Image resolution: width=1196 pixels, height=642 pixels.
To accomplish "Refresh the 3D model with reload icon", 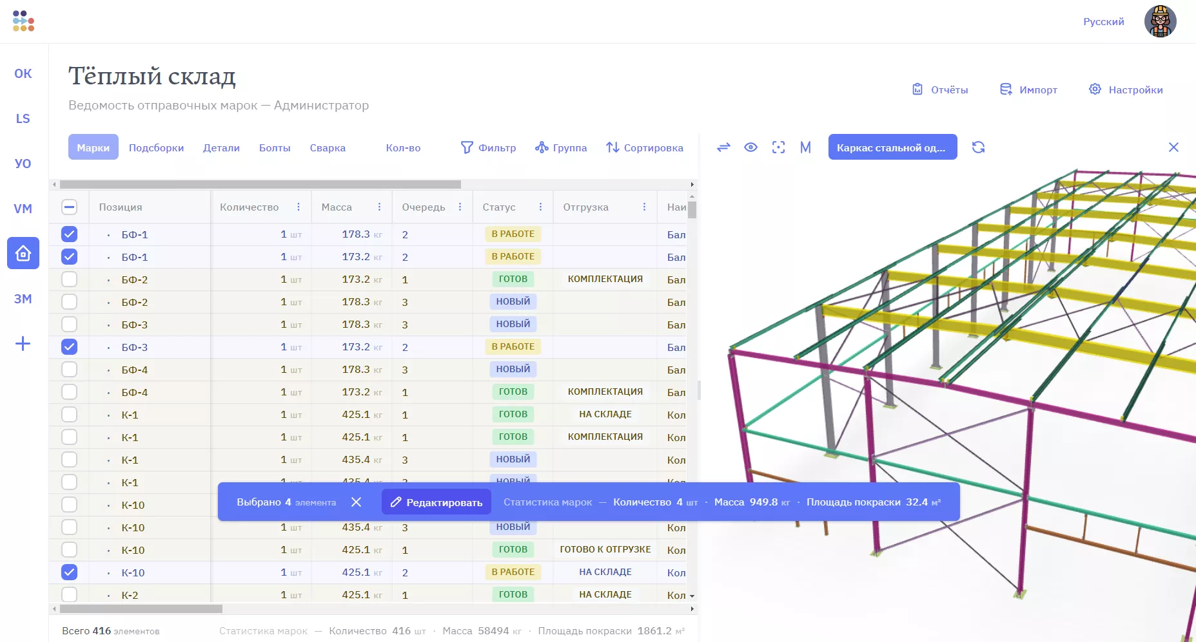I will 978,147.
